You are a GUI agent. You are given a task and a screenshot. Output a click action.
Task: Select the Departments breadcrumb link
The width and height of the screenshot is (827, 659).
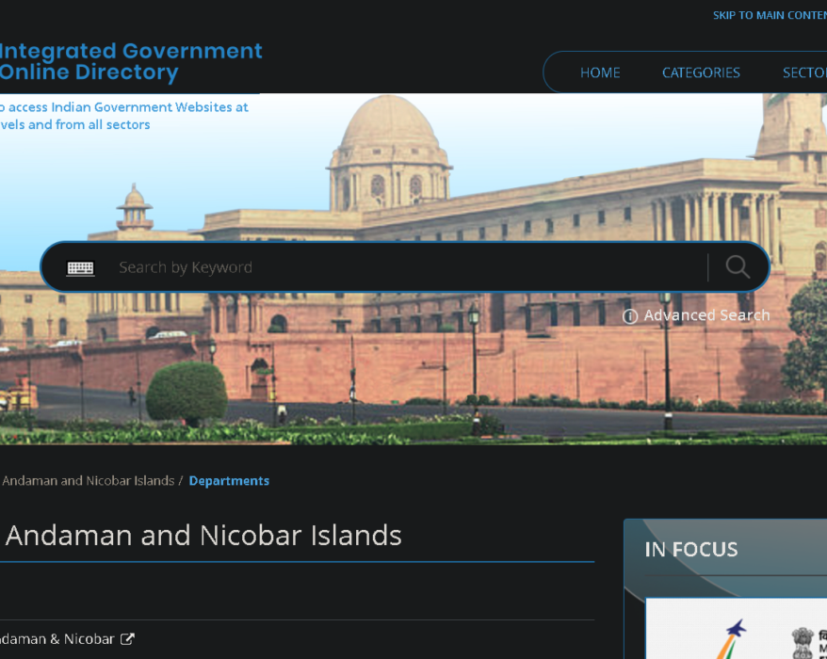tap(229, 481)
